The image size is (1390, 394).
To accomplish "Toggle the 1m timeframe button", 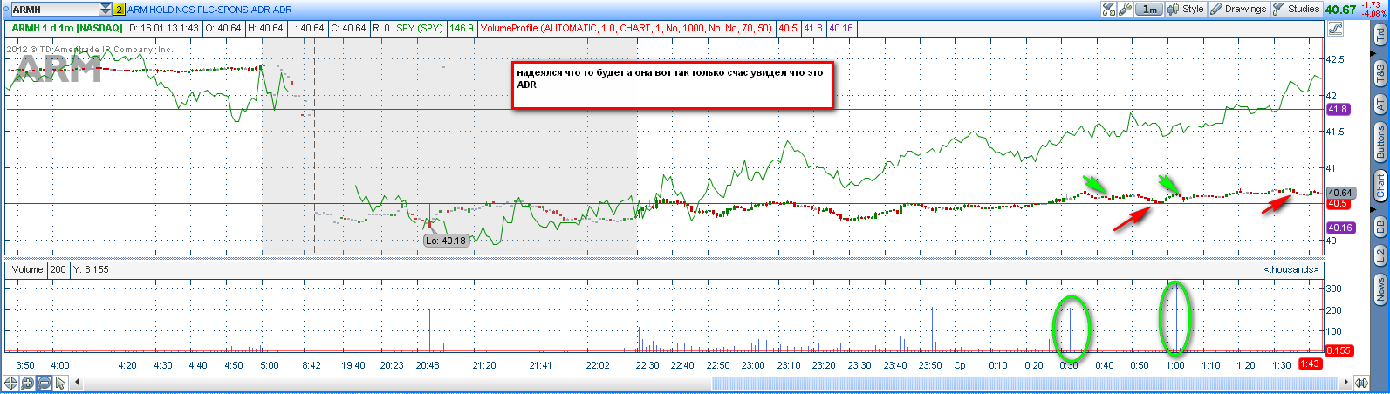I will [x=1149, y=9].
